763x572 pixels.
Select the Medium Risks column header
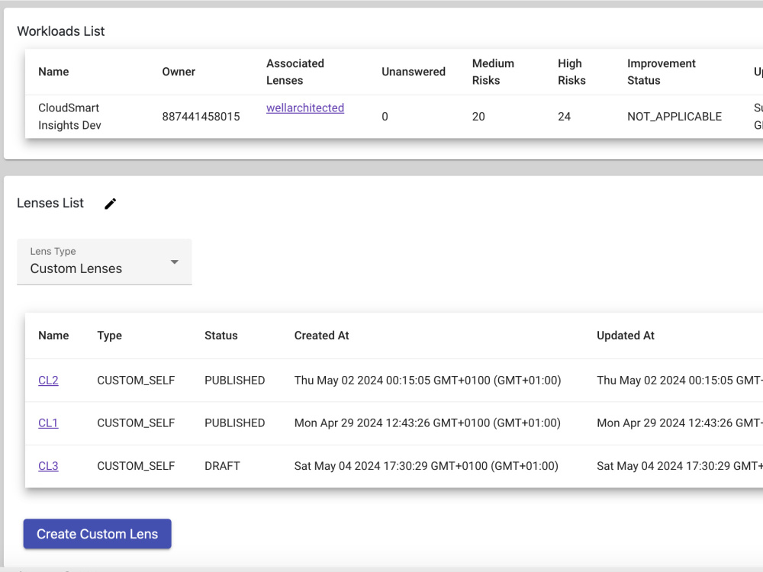tap(493, 72)
